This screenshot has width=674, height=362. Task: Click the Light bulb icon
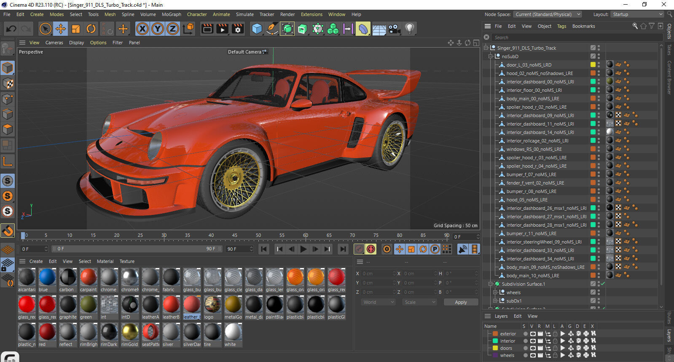click(x=409, y=29)
